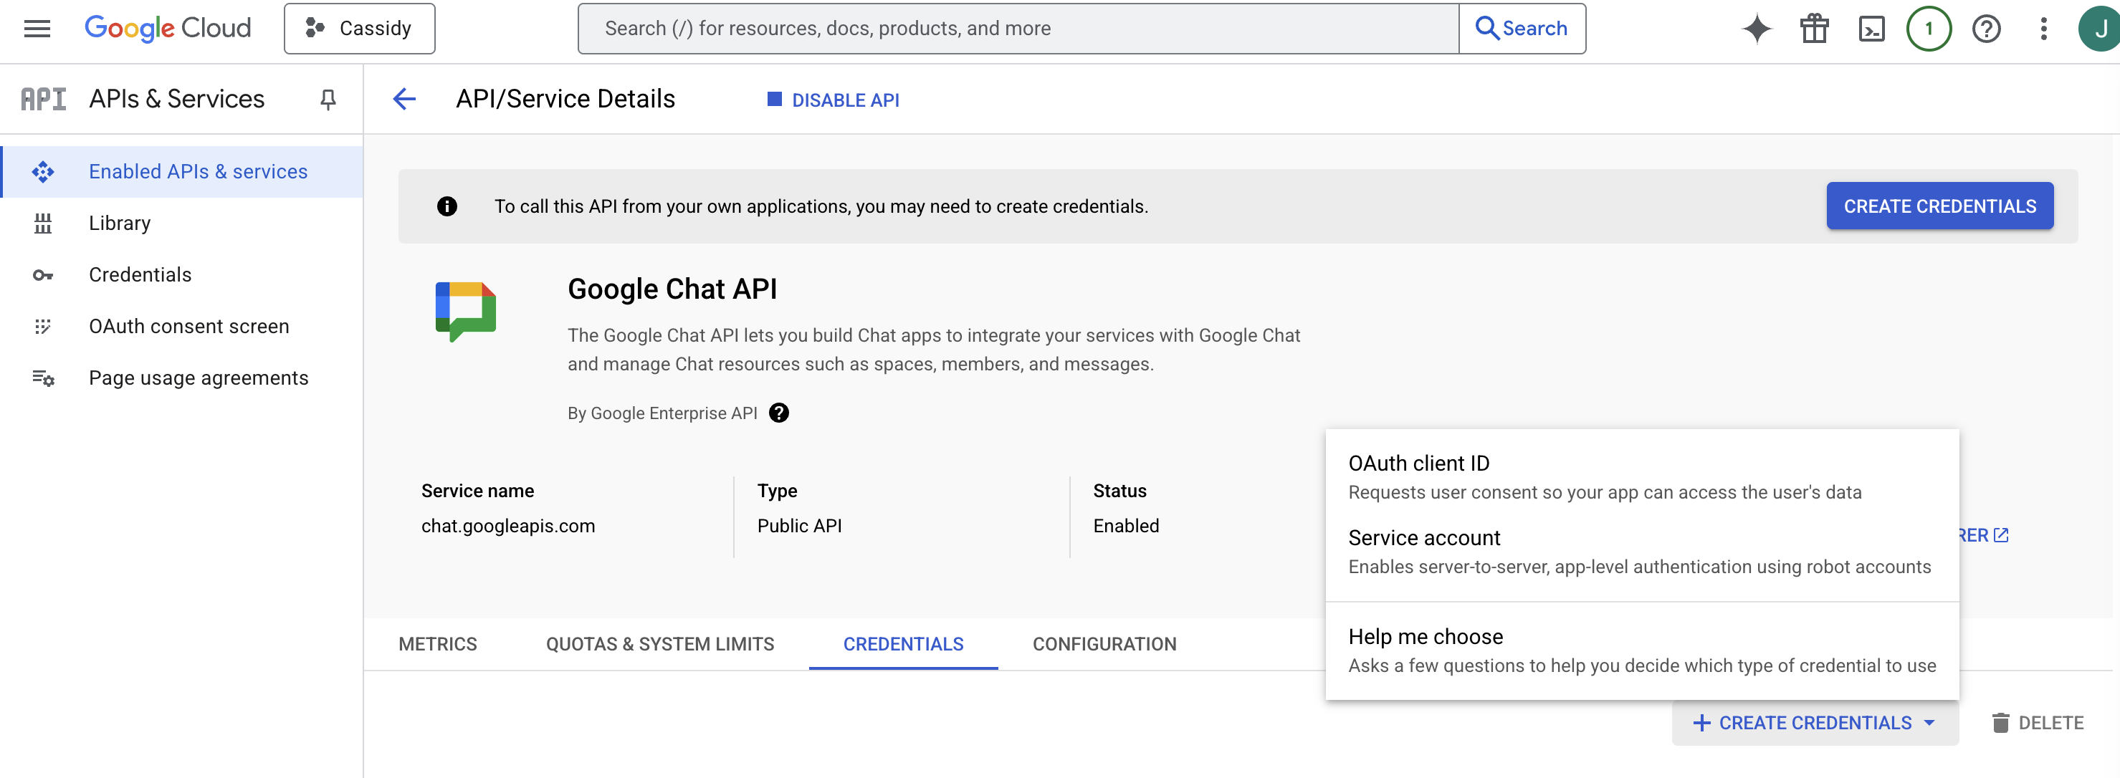2120x778 pixels.
Task: Pin the APIs & Services panel
Action: click(x=328, y=99)
